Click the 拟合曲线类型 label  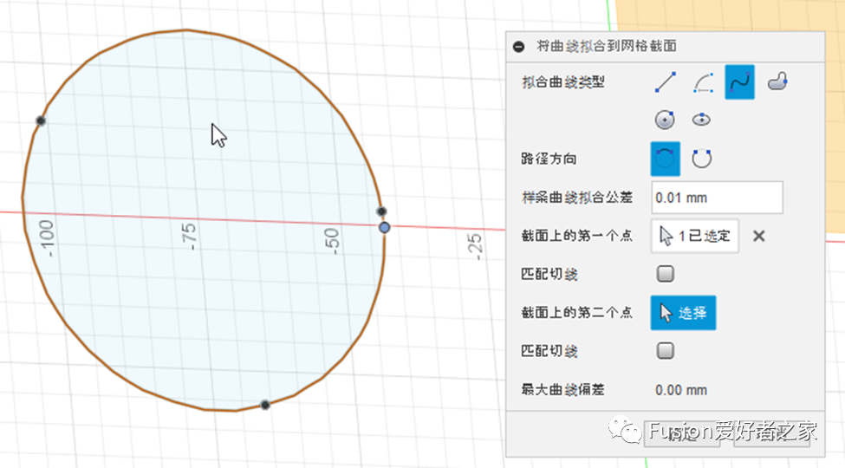[563, 82]
